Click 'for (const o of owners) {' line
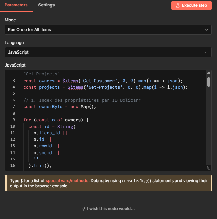Image resolution: width=217 pixels, height=219 pixels. click(x=56, y=120)
